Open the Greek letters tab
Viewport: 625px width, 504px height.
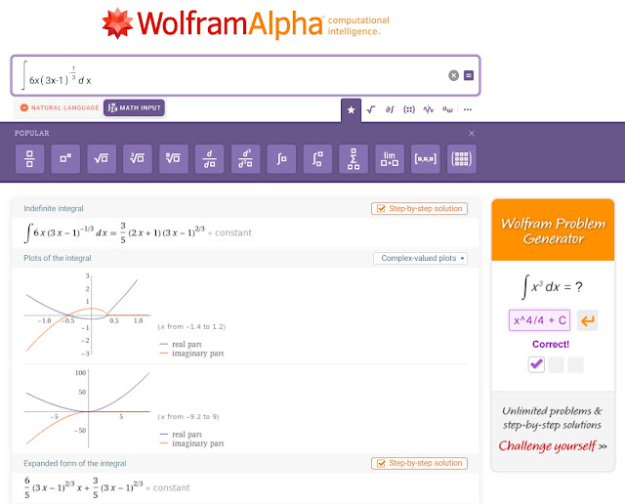(447, 109)
